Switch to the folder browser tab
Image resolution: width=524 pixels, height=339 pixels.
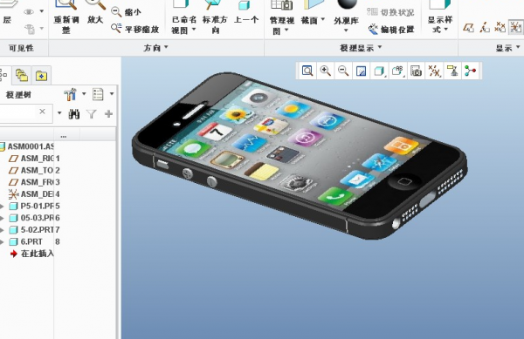tap(22, 75)
